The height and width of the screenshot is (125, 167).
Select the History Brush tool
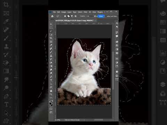(x=51, y=59)
